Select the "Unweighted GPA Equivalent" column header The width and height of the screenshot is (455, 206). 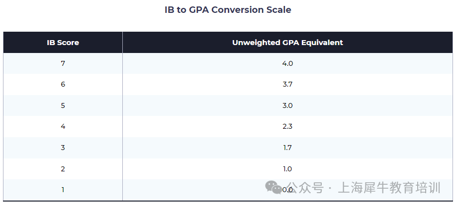point(287,43)
